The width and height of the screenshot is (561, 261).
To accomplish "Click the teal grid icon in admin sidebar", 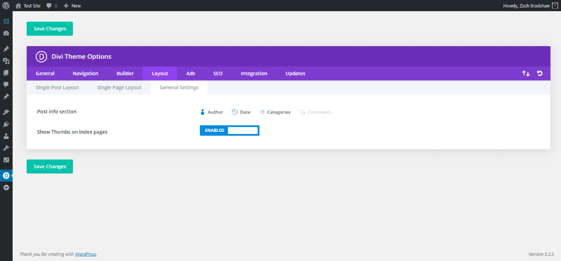I will (6, 21).
